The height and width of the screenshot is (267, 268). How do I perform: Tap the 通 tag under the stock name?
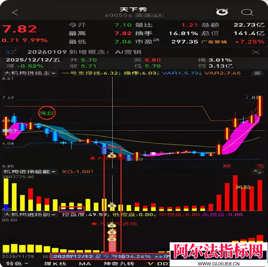pos(147,15)
